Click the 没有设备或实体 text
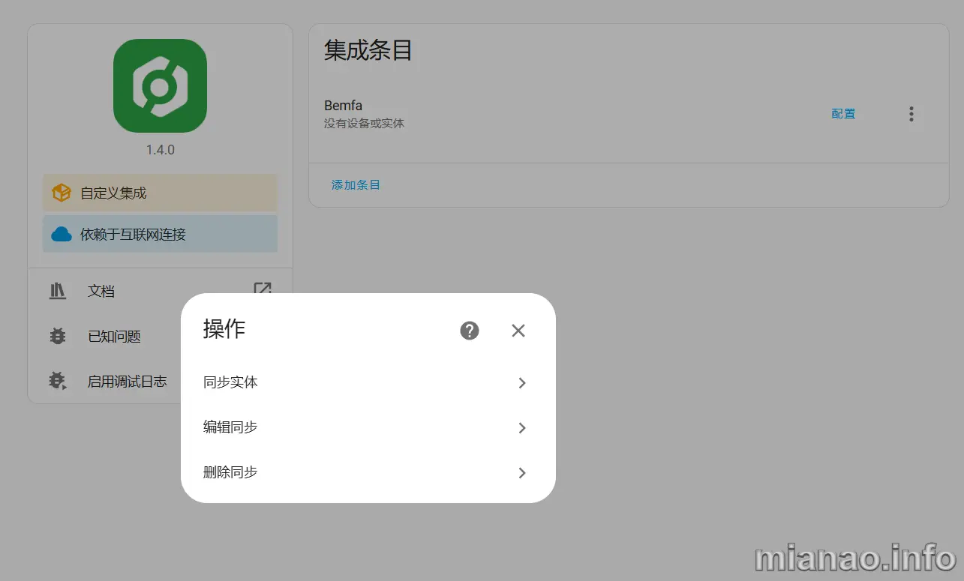The height and width of the screenshot is (581, 964). 364,123
